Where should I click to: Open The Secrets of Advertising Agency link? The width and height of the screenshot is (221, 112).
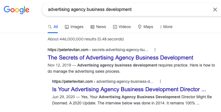pos(120,58)
